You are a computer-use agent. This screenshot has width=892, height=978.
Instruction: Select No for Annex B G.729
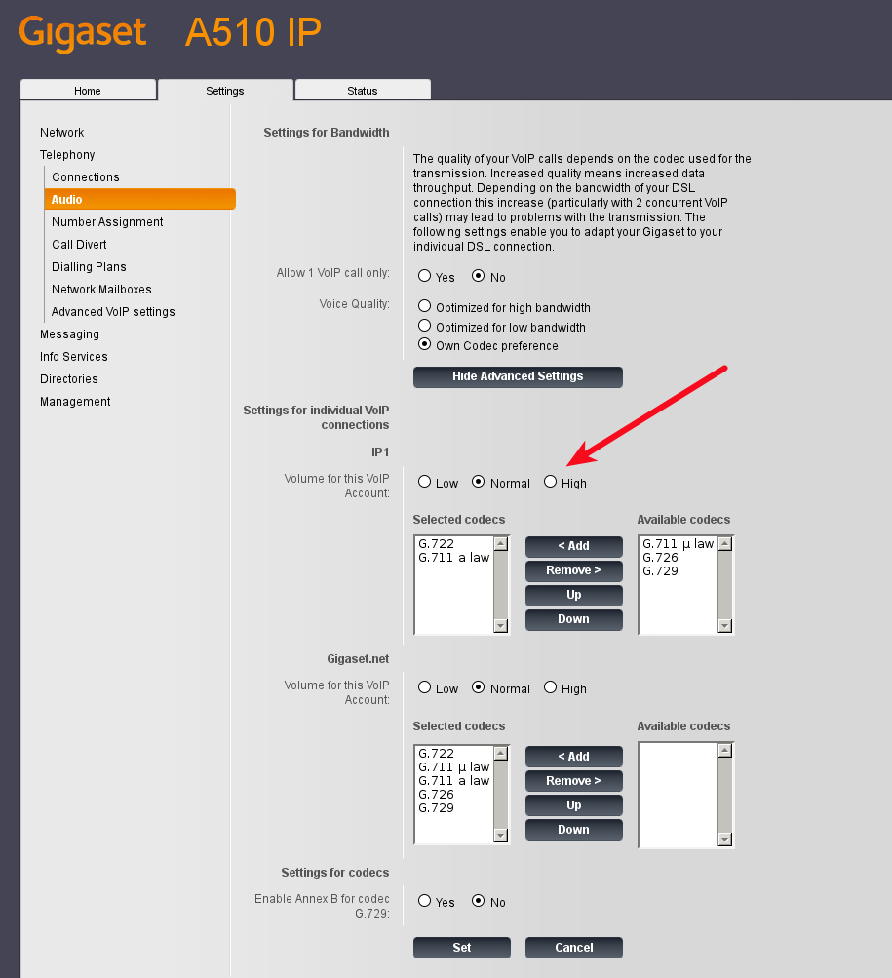point(478,900)
